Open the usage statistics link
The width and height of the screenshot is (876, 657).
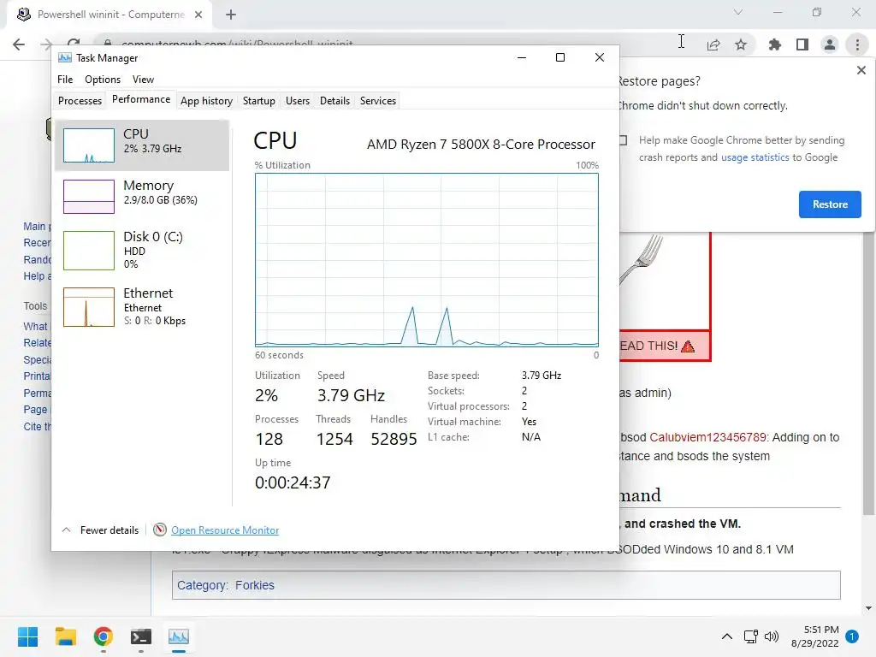coord(755,157)
